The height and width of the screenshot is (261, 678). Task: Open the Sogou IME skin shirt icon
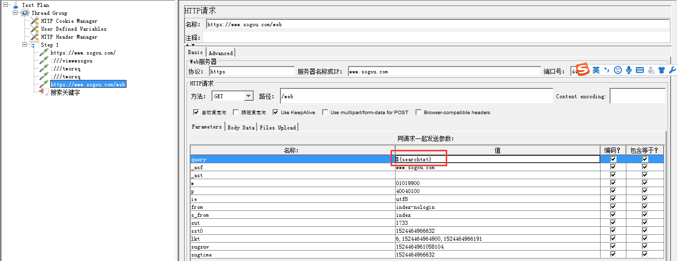coord(662,70)
